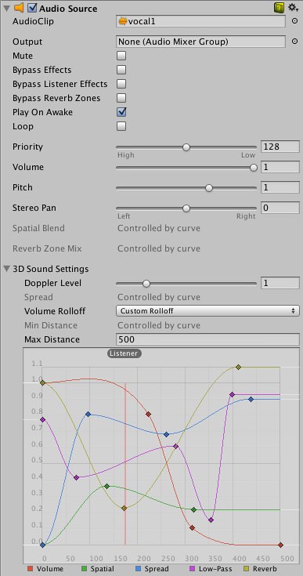Open the Volume Rolloff dropdown
Image resolution: width=303 pixels, height=576 pixels.
[207, 311]
